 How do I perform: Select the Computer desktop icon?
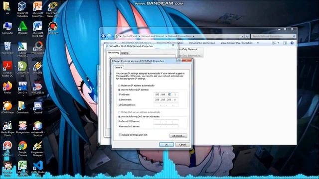[7, 28]
